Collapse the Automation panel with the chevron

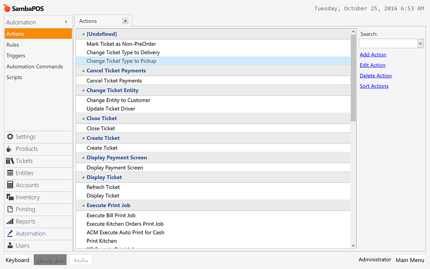(66, 22)
